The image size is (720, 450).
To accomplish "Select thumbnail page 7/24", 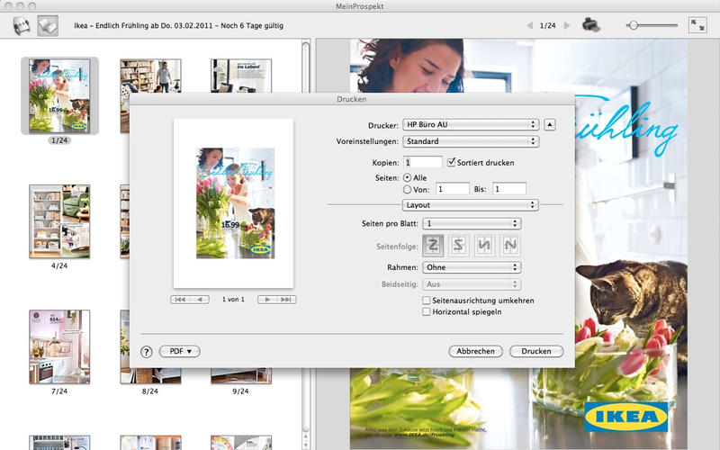I will click(x=59, y=346).
